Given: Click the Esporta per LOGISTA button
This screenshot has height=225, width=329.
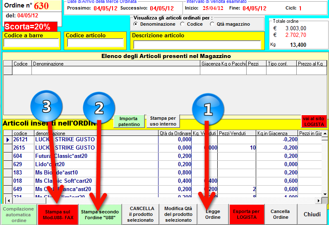Looking at the screenshot, I should click(x=247, y=214).
